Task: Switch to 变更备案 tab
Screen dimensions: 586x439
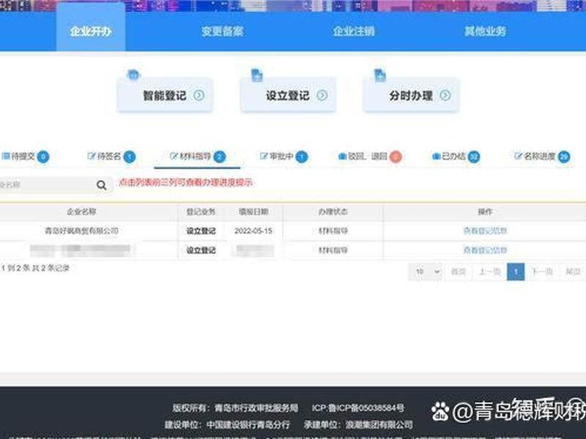Action: click(x=223, y=31)
